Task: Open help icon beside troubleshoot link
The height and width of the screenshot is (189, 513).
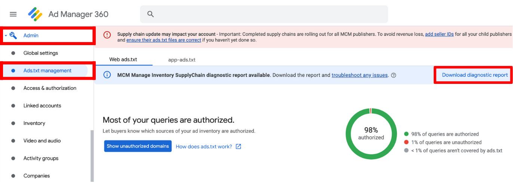Action: click(x=393, y=75)
